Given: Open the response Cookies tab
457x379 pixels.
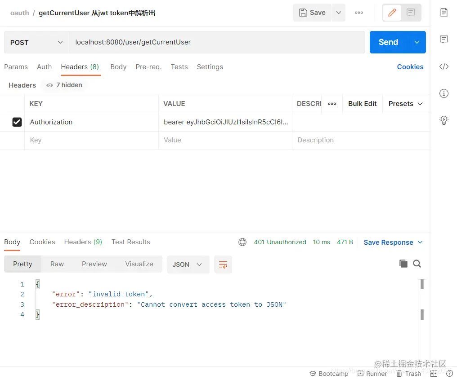Looking at the screenshot, I should point(42,242).
